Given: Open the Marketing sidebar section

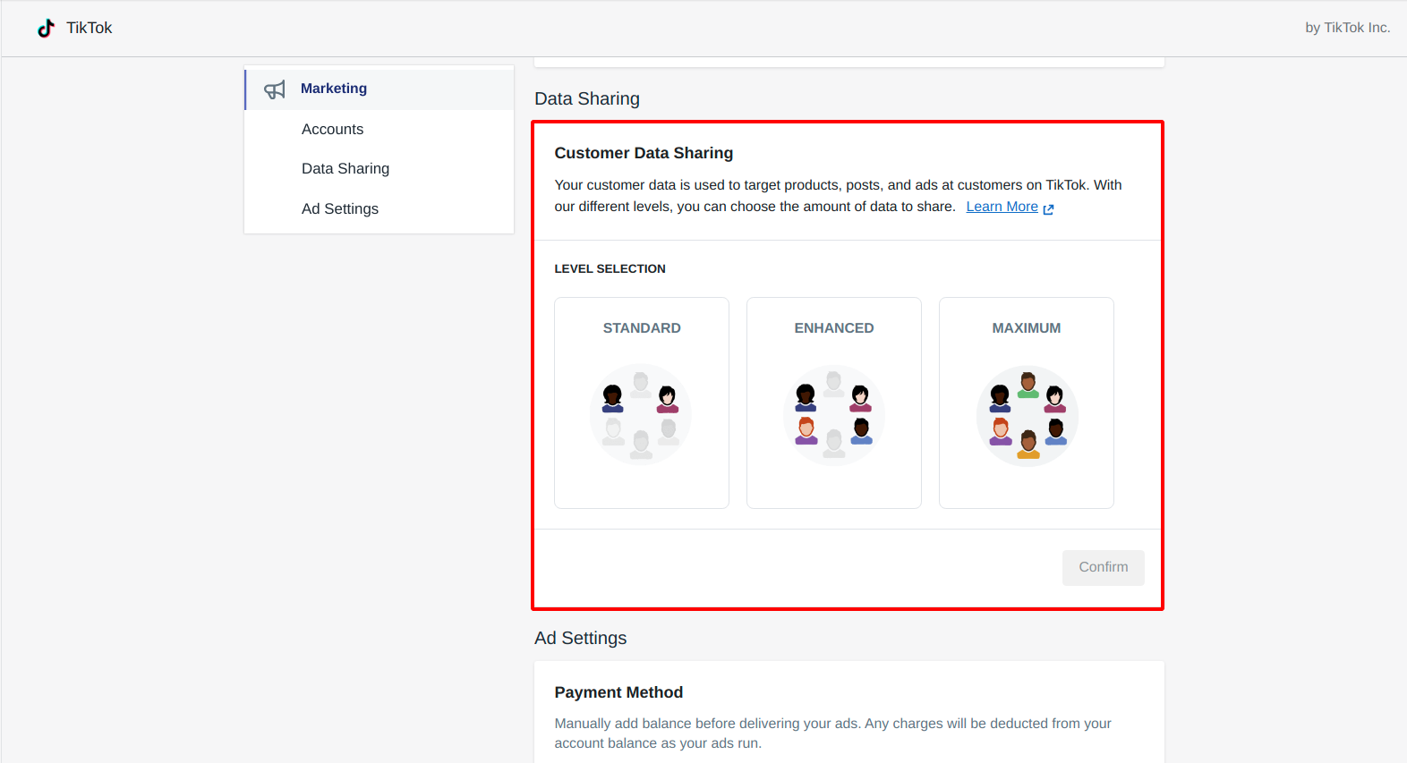Looking at the screenshot, I should (x=334, y=89).
